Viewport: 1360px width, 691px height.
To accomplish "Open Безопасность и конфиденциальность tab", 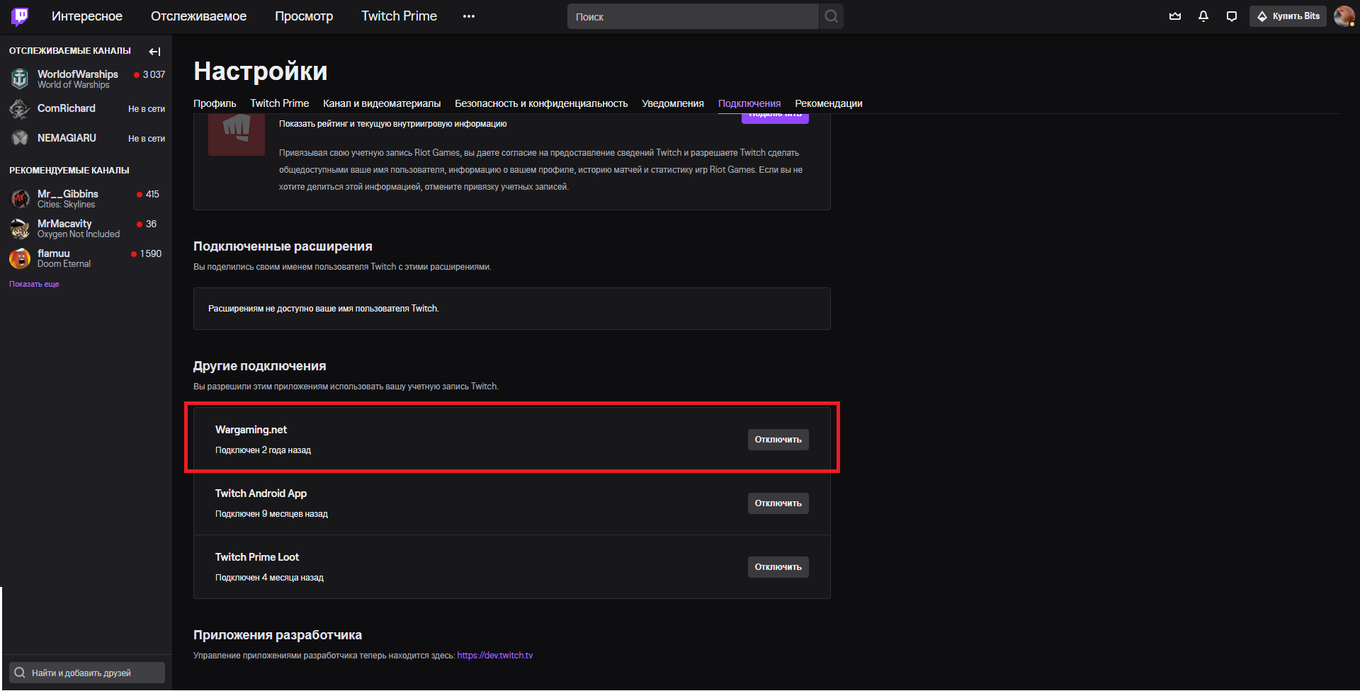I will [x=541, y=103].
